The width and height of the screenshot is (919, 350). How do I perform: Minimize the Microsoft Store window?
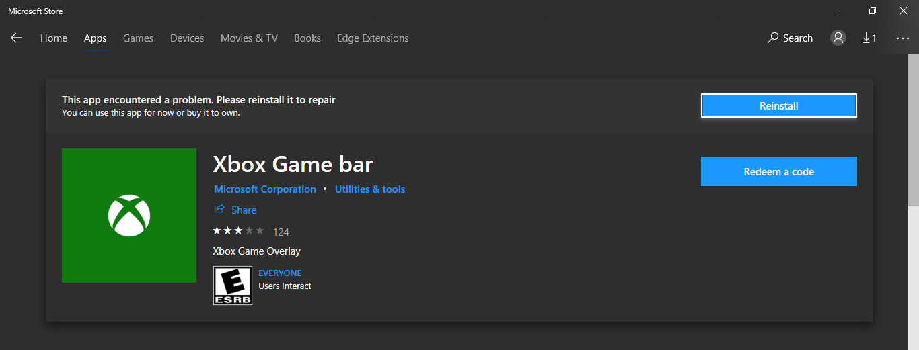tap(842, 11)
